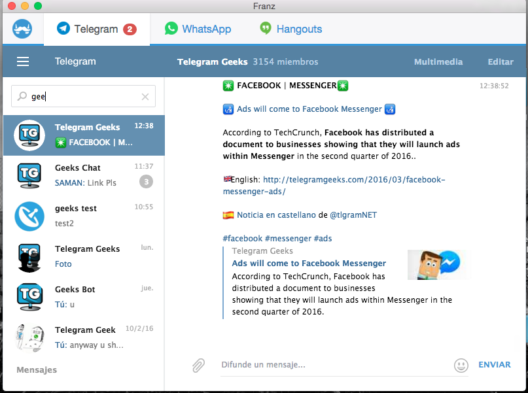Switch to the Hangouts service tab
The width and height of the screenshot is (528, 393).
click(x=291, y=29)
